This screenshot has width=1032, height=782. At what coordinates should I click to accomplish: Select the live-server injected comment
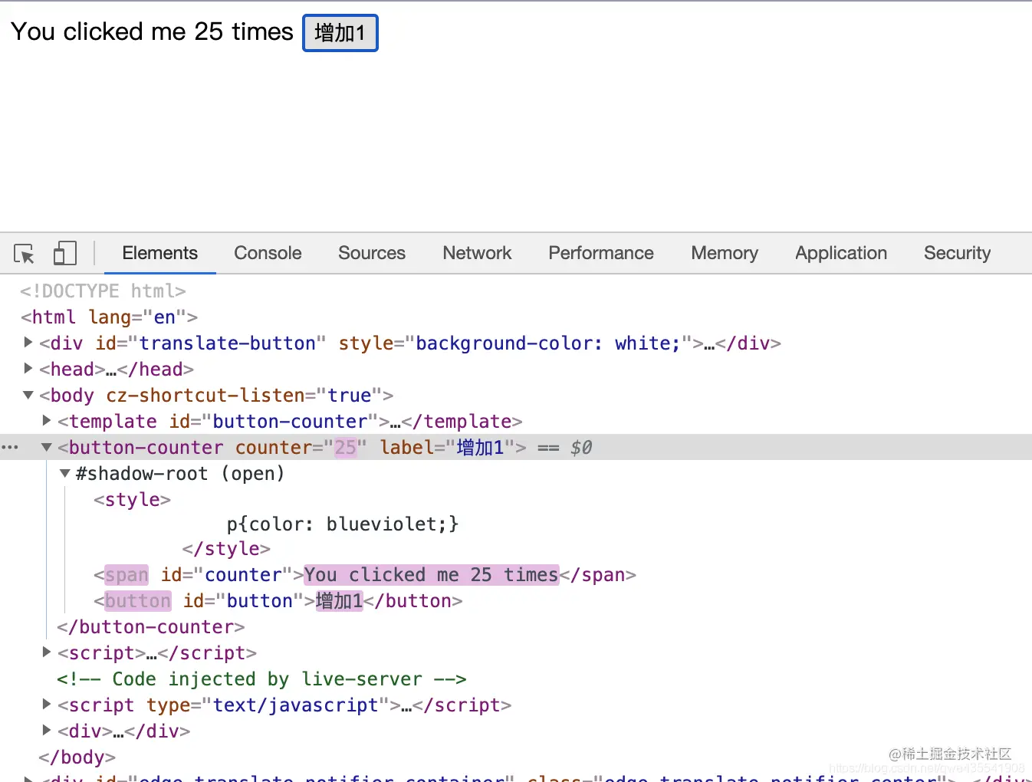261,679
